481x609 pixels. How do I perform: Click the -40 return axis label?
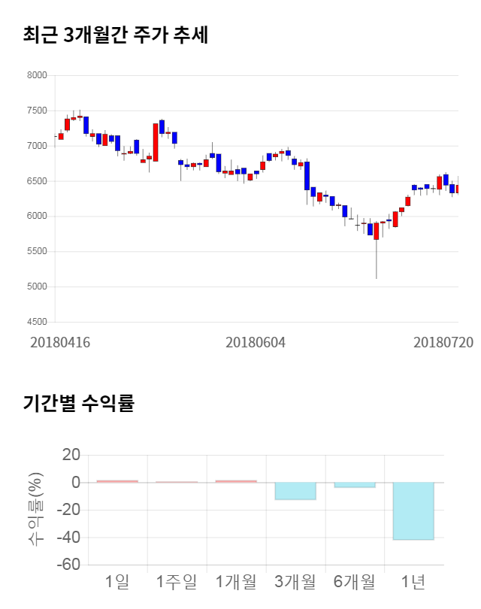pyautogui.click(x=70, y=538)
